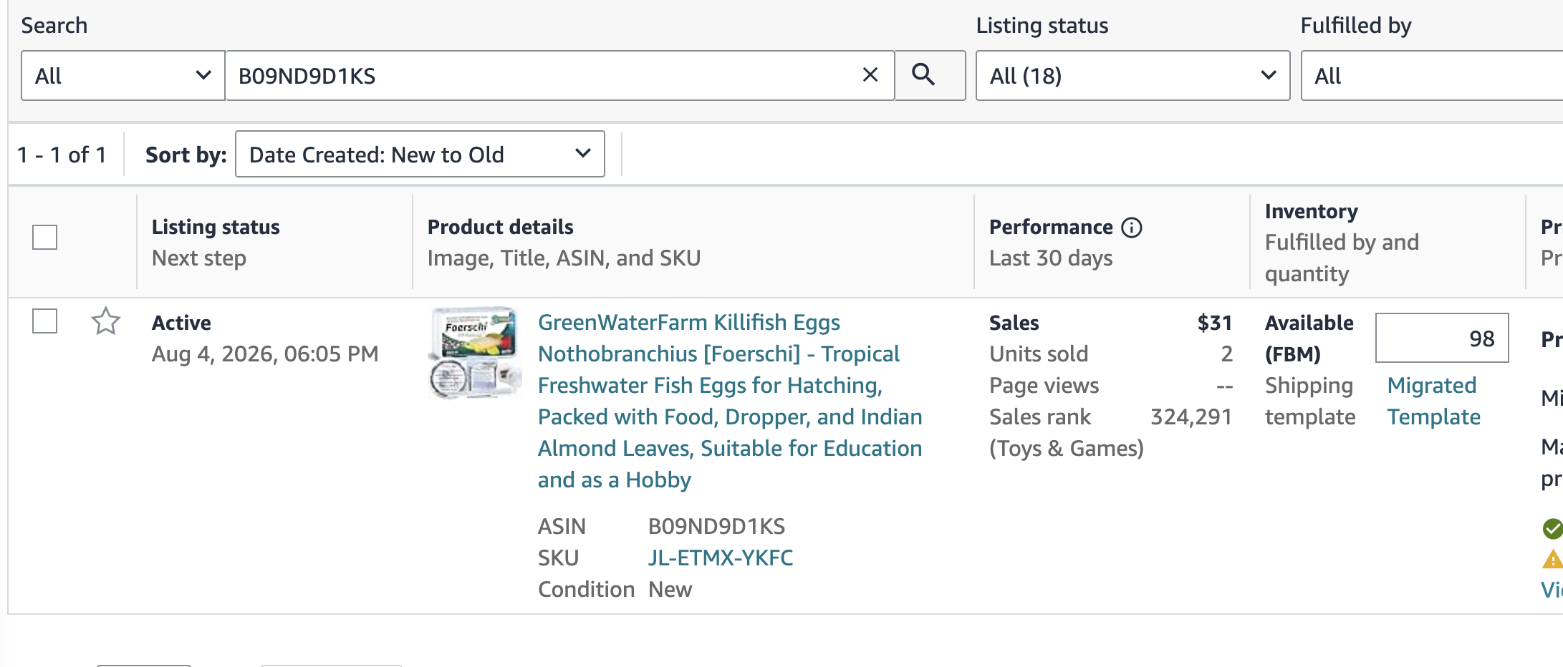Clear the search field with the X icon
The image size is (1563, 667).
point(870,75)
